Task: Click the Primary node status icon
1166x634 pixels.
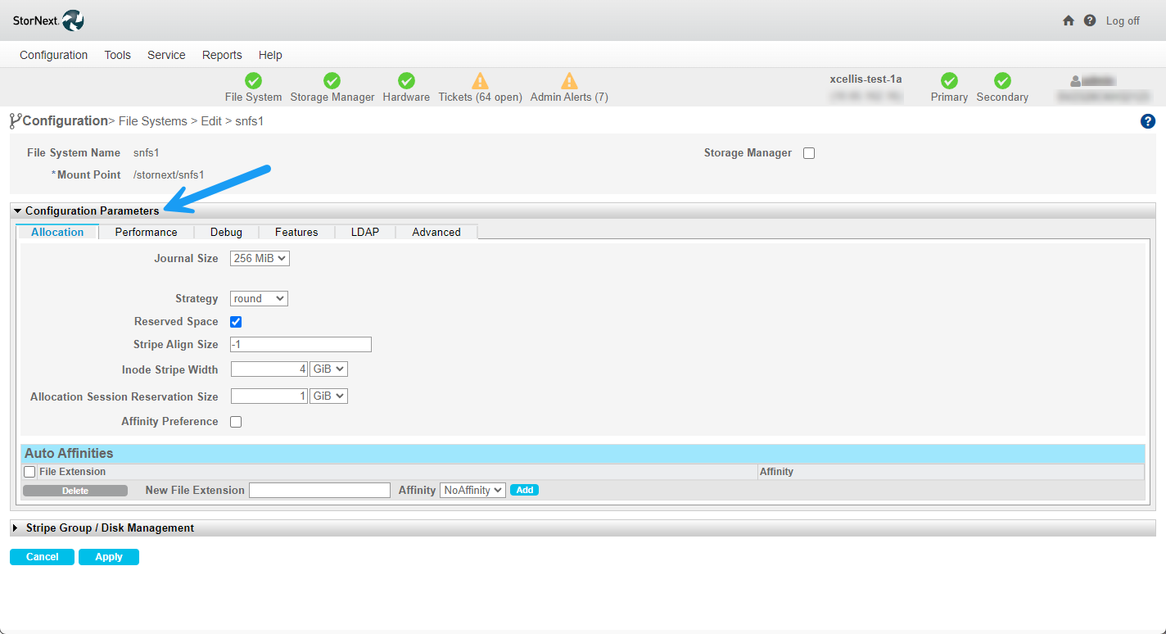Action: click(949, 81)
